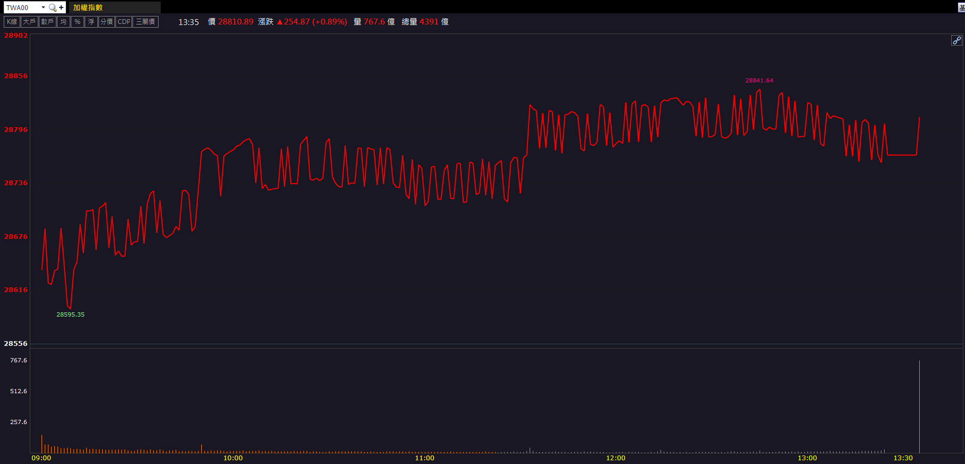Click the 浮 toolbar button

(x=91, y=22)
